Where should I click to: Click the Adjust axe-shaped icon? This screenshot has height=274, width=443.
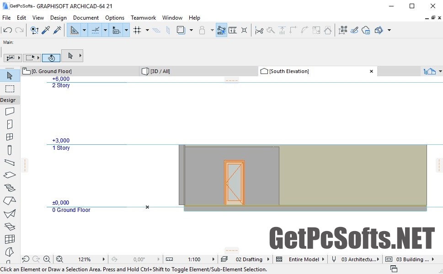tap(270, 30)
